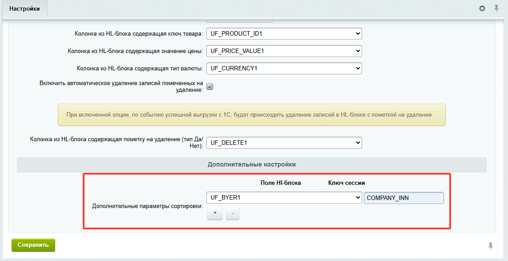This screenshot has height=261, width=508.
Task: Open the UF_PRODUCT_ID1 dropdown
Action: click(284, 33)
